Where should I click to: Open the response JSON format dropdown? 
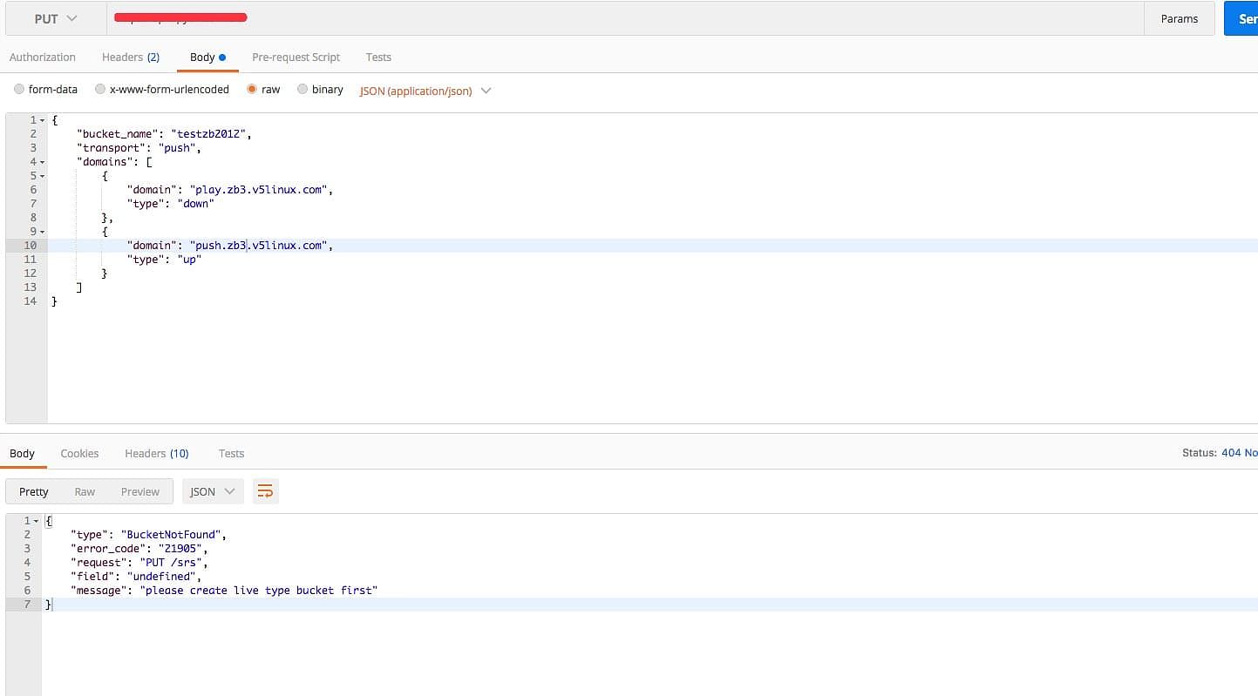[212, 491]
